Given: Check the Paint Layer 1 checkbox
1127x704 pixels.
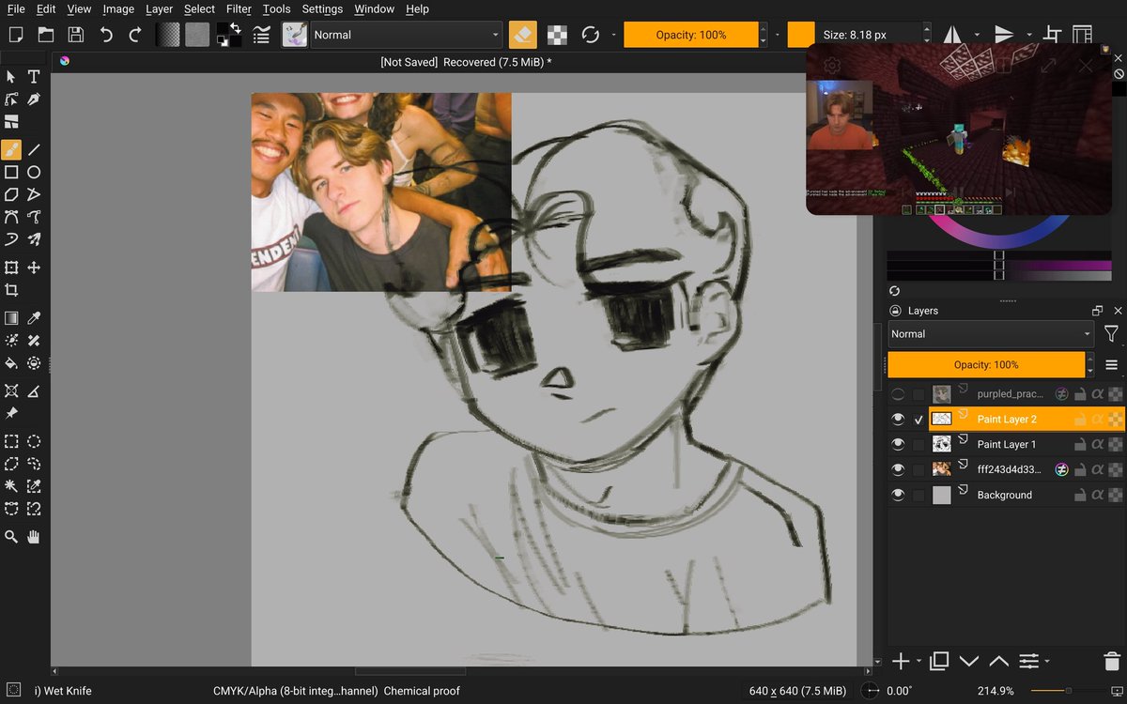Looking at the screenshot, I should [x=919, y=444].
